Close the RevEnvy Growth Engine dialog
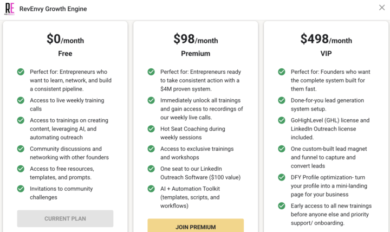Image resolution: width=390 pixels, height=232 pixels. (x=382, y=8)
